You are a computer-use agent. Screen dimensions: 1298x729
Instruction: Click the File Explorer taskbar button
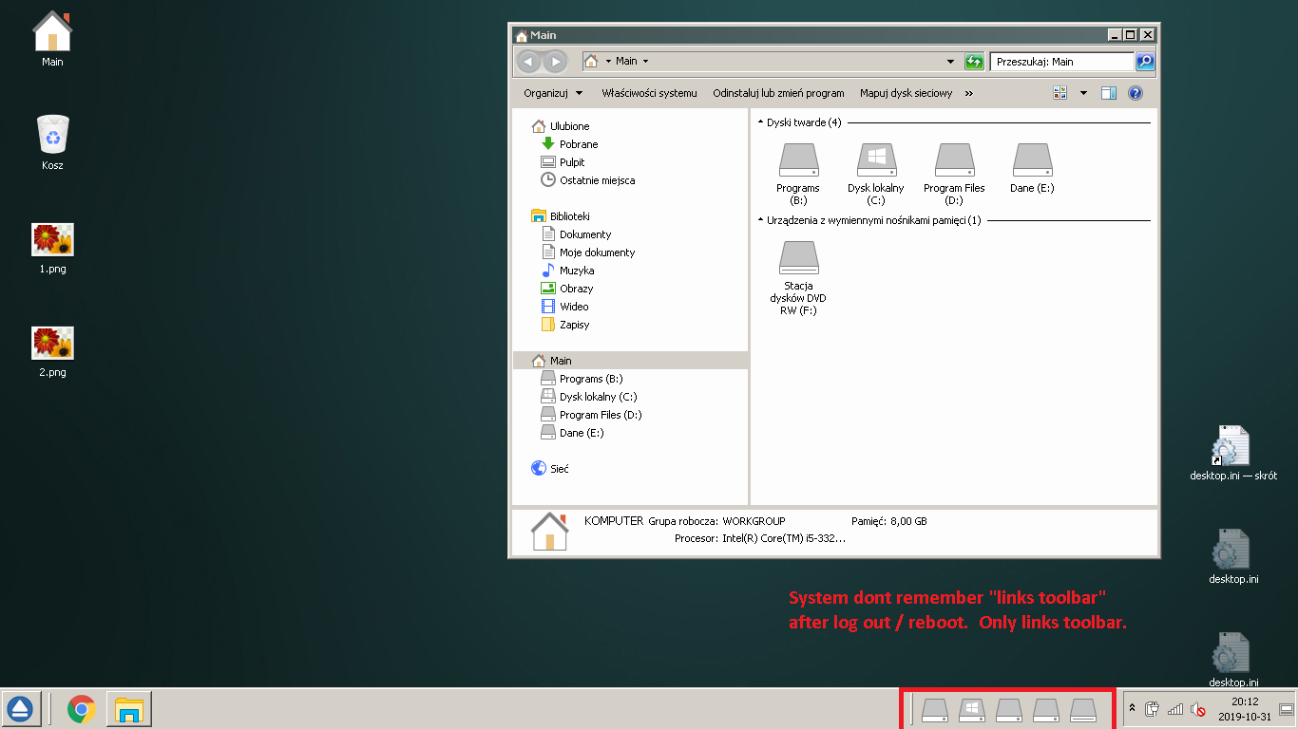[129, 709]
